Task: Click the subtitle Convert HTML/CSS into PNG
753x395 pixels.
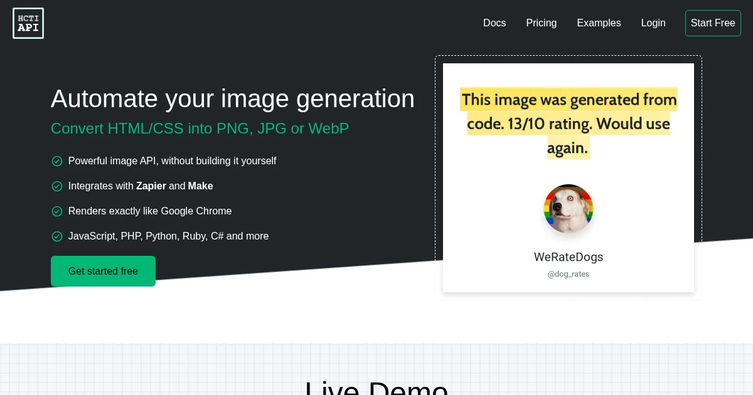Action: pyautogui.click(x=200, y=129)
